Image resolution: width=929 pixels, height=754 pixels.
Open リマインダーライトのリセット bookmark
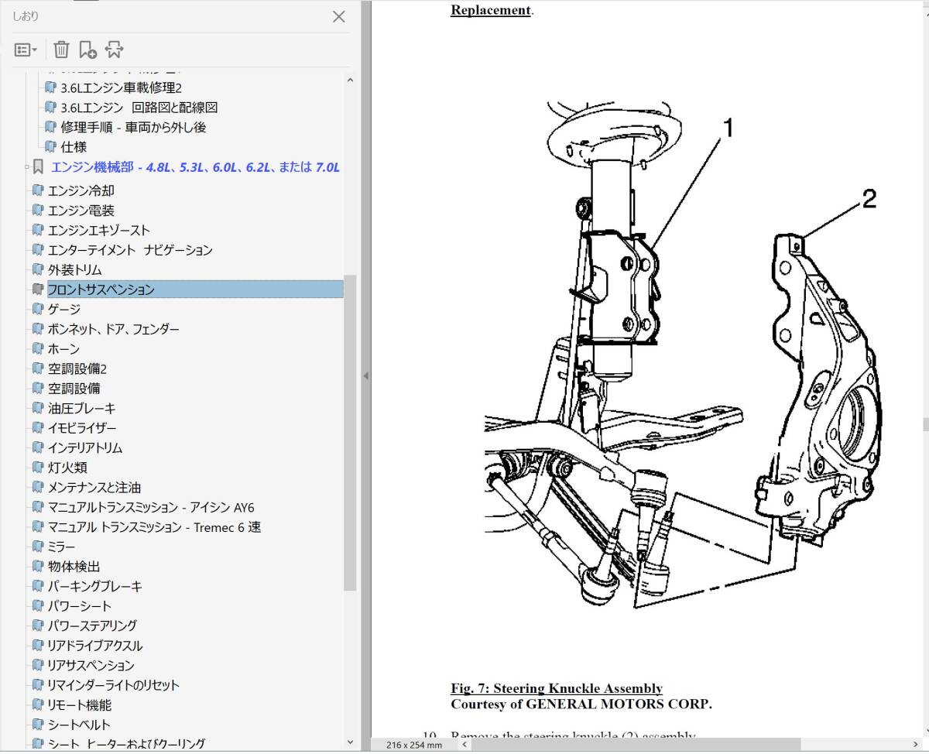pos(113,685)
